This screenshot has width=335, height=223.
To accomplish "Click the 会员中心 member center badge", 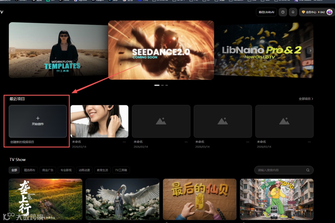I will tap(309, 12).
